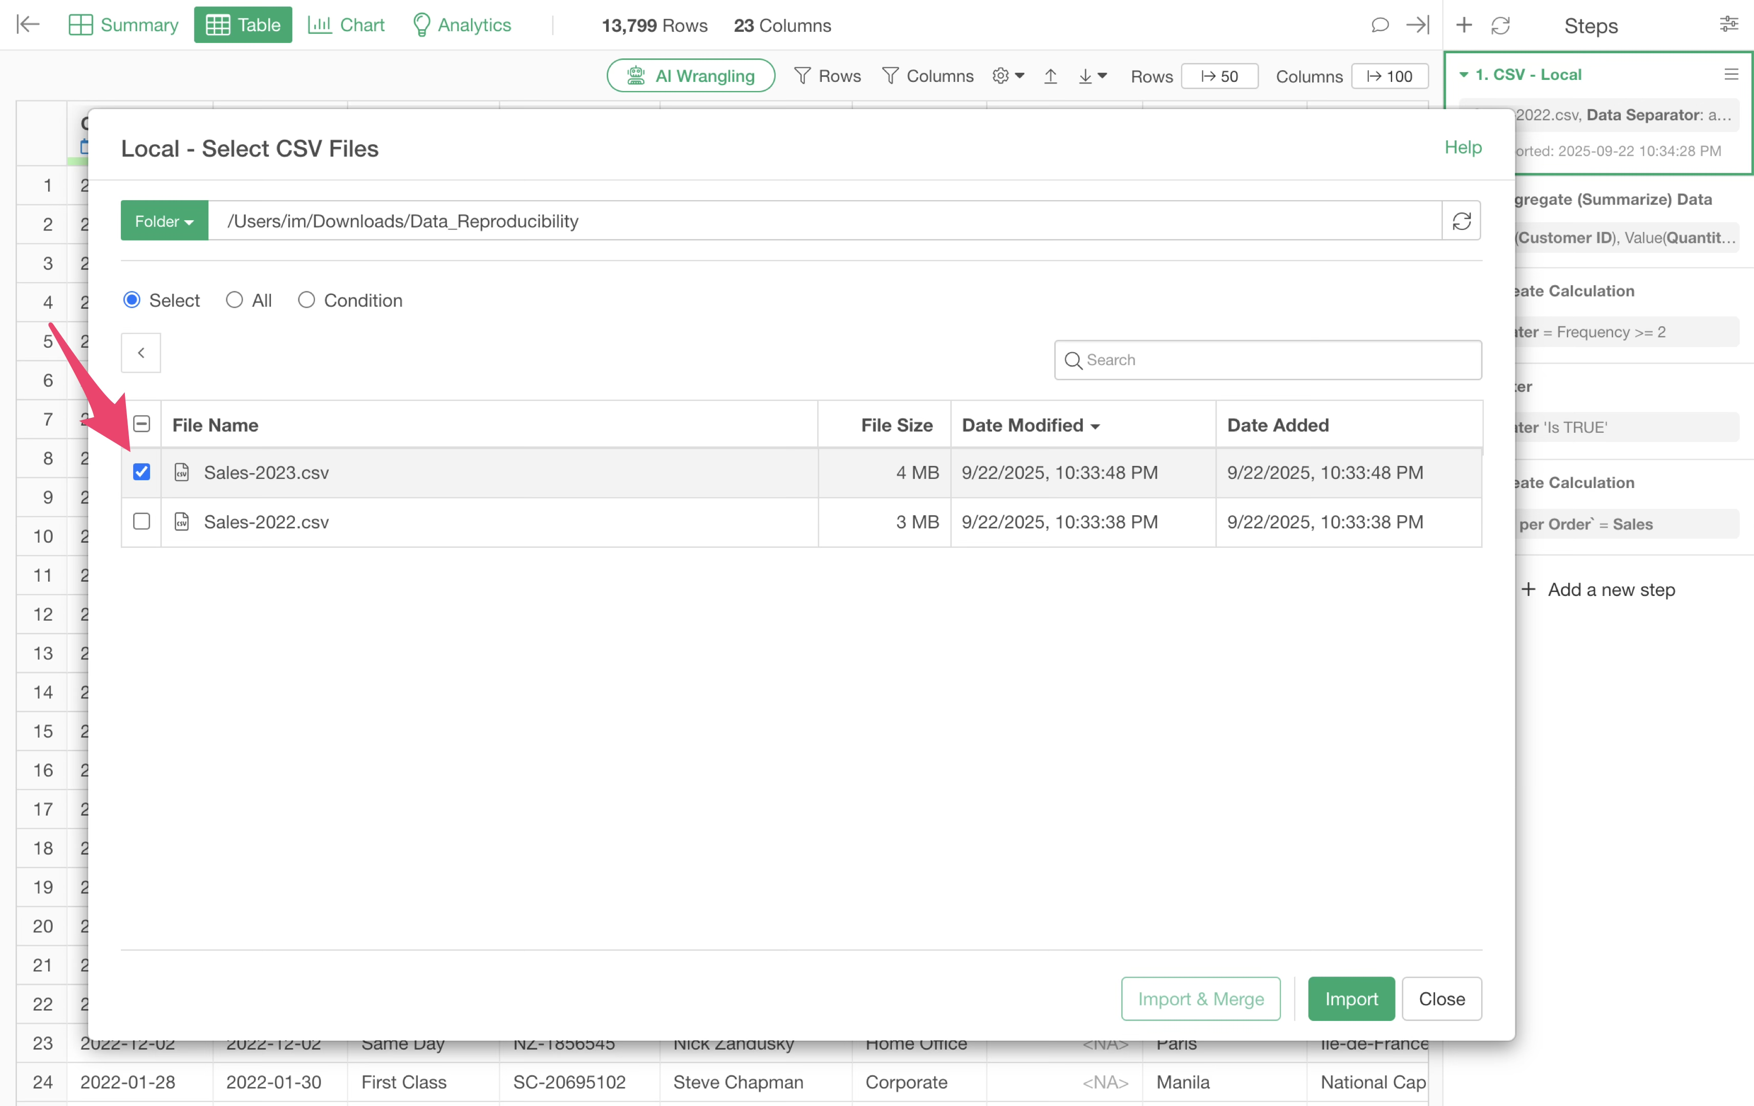Click the back arrow in file browser
Viewport: 1754px width, 1106px height.
(141, 353)
